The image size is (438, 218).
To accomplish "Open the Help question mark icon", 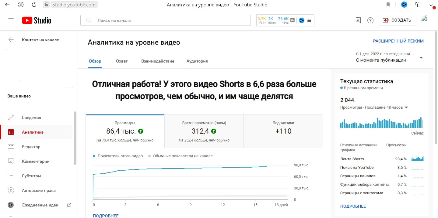I will (x=370, y=20).
